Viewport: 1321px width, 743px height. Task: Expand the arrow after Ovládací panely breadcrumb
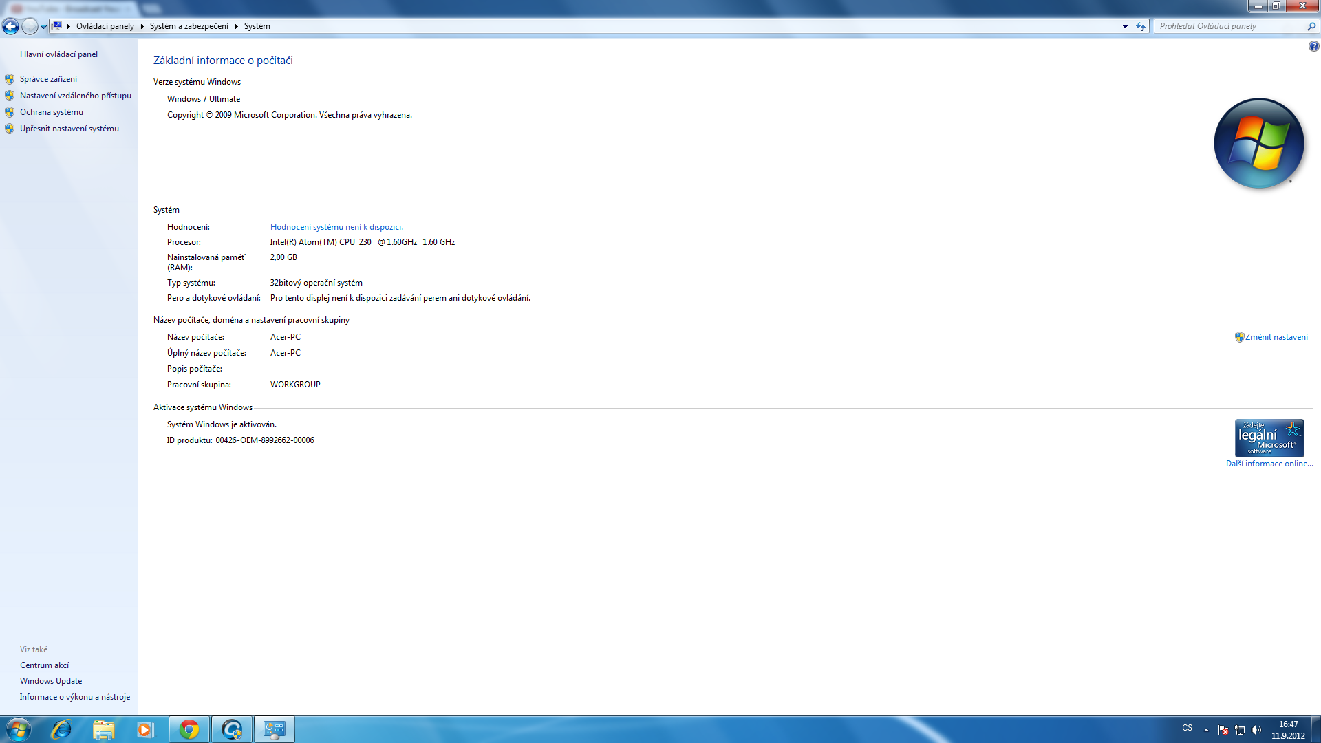(x=142, y=26)
